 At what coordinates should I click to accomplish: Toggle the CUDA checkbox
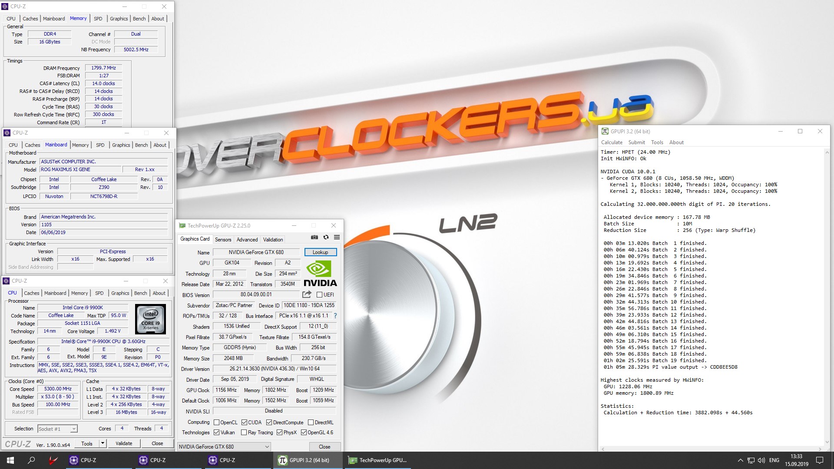pyautogui.click(x=244, y=423)
